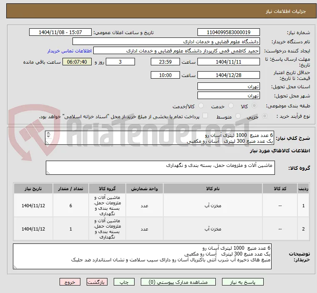Screen dimensions: 317x293
Task: Click the ایجاد کننده درخواست field
Action: [x=177, y=51]
